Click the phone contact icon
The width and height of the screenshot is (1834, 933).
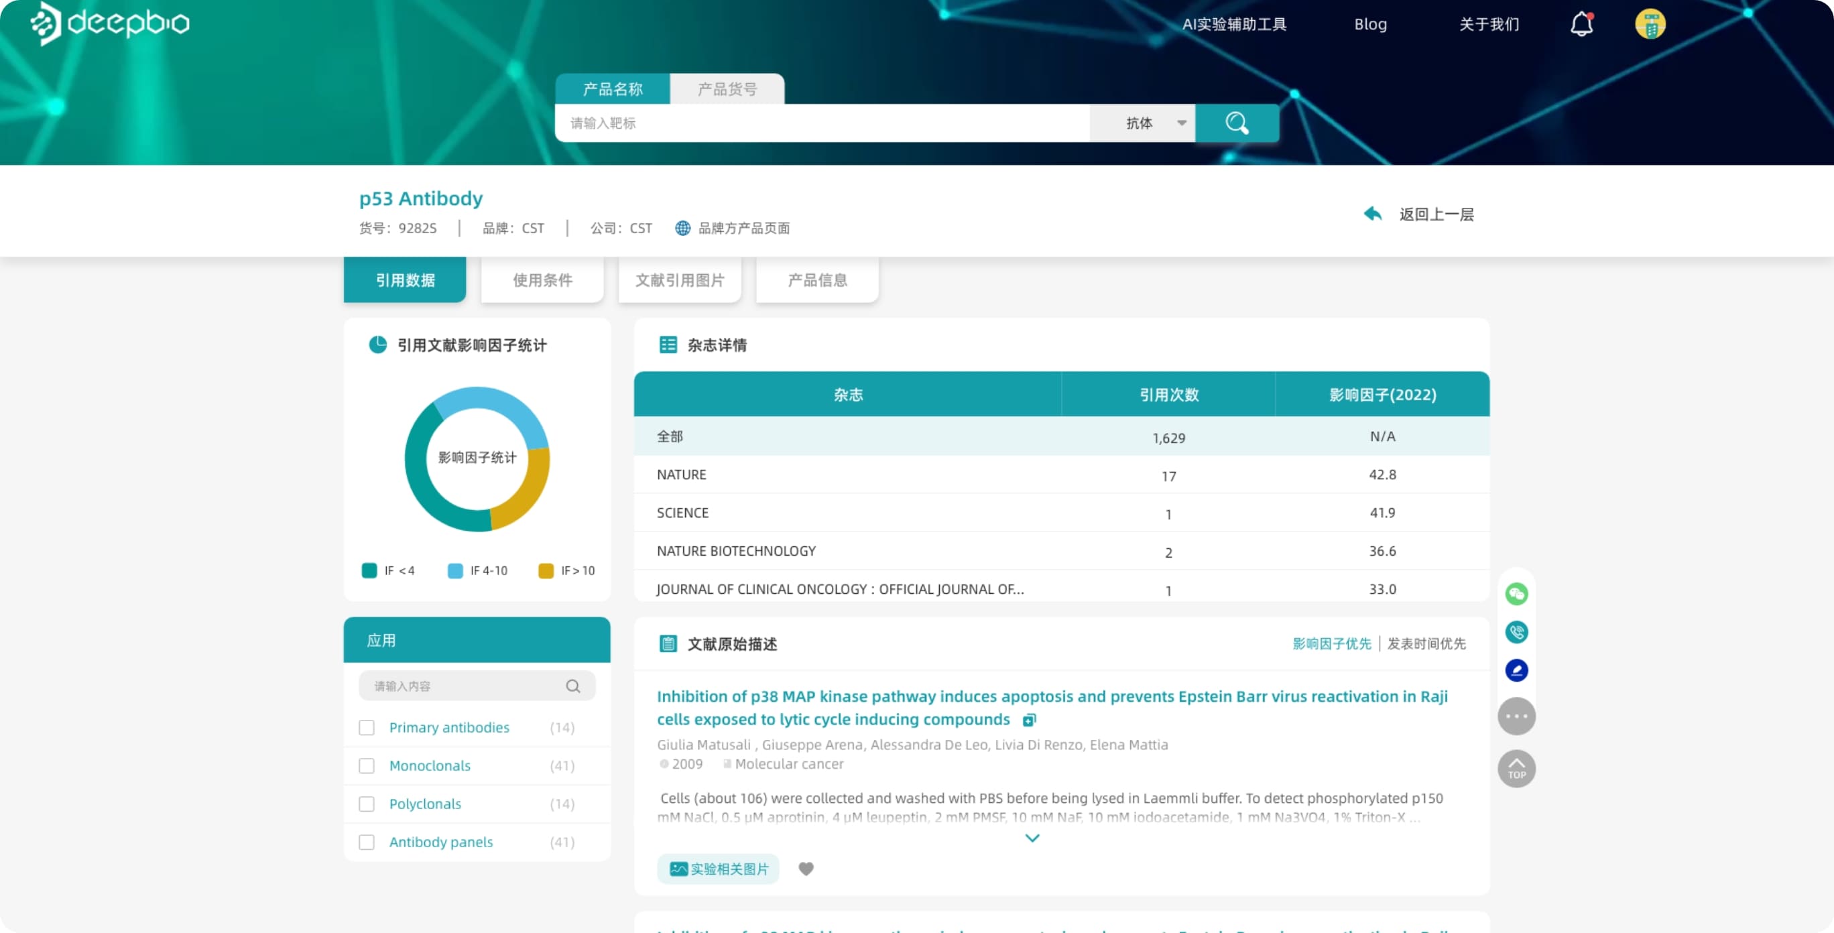pyautogui.click(x=1516, y=632)
